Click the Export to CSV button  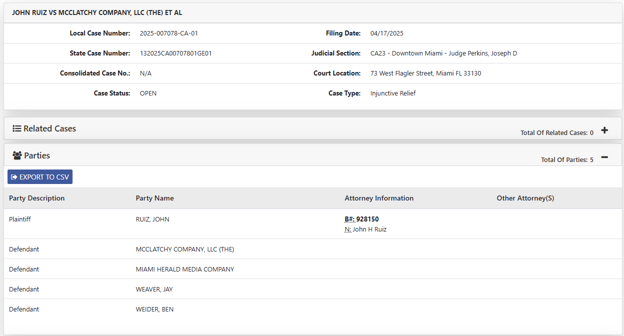coord(40,177)
